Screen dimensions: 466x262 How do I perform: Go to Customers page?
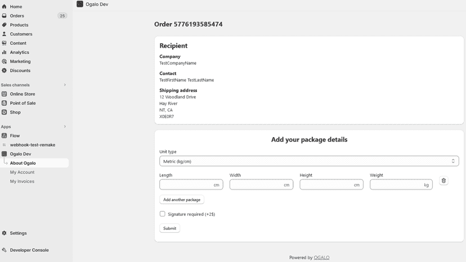(21, 34)
